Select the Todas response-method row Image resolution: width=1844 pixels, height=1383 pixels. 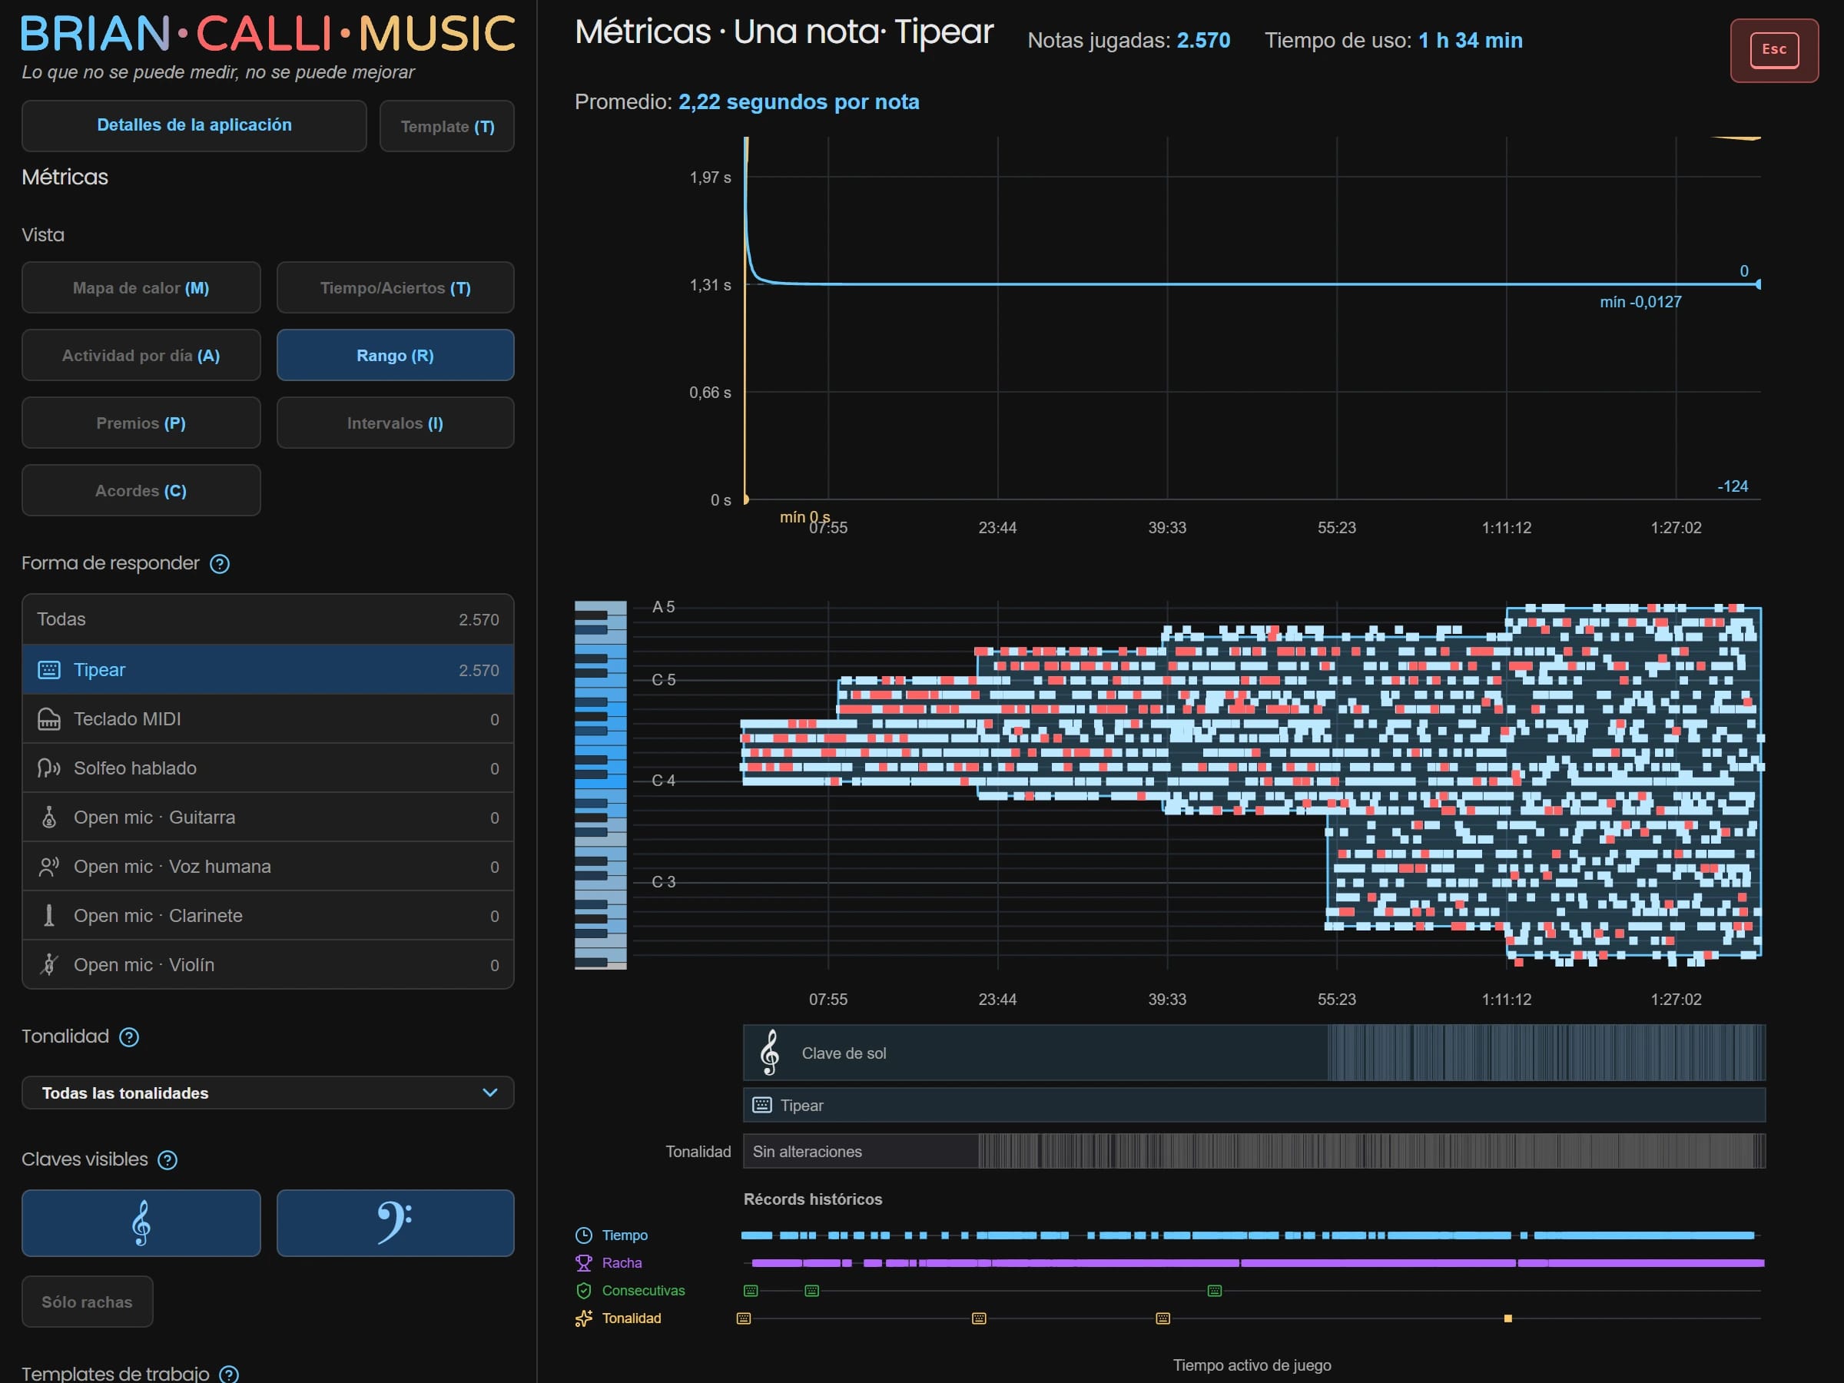267,619
